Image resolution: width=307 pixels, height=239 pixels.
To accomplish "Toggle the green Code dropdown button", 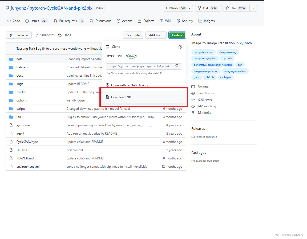I will tap(177, 35).
